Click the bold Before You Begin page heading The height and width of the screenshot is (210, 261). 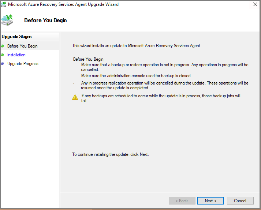[x=45, y=20]
